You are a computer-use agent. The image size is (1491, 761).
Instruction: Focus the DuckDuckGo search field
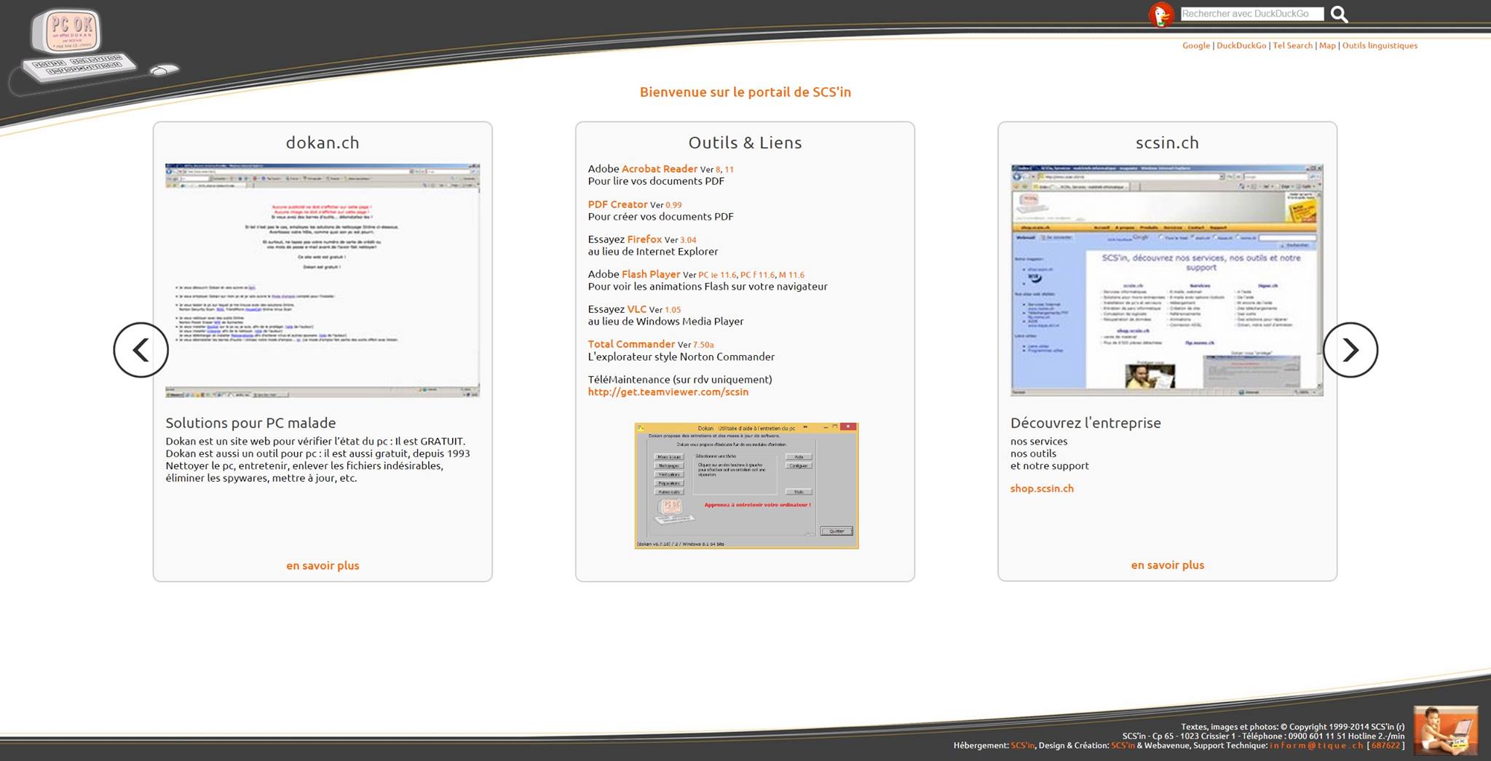coord(1251,14)
